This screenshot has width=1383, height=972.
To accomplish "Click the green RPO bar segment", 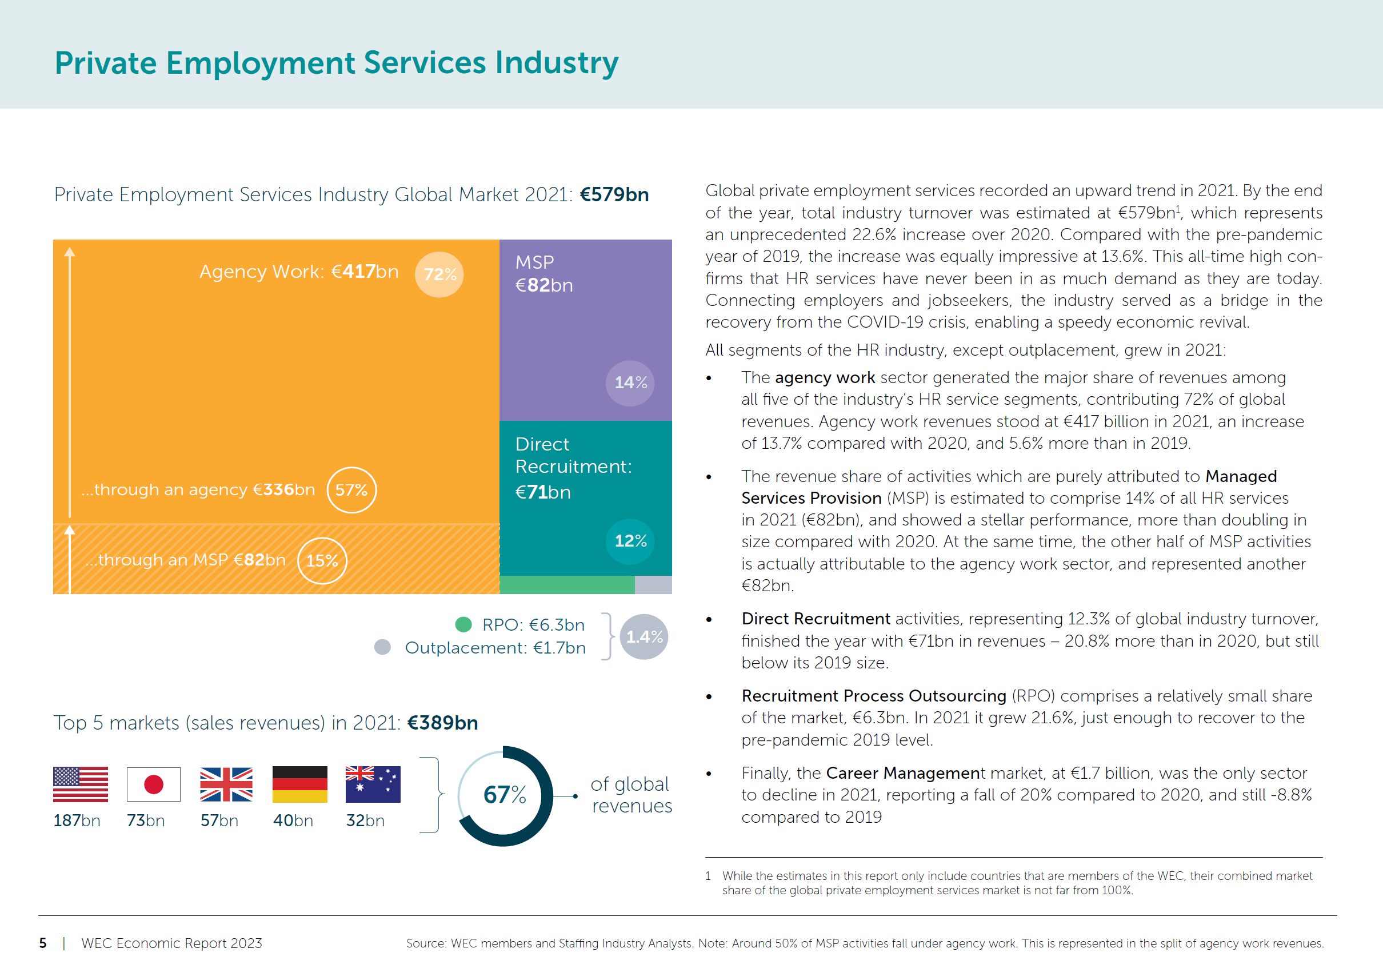I will click(x=566, y=584).
